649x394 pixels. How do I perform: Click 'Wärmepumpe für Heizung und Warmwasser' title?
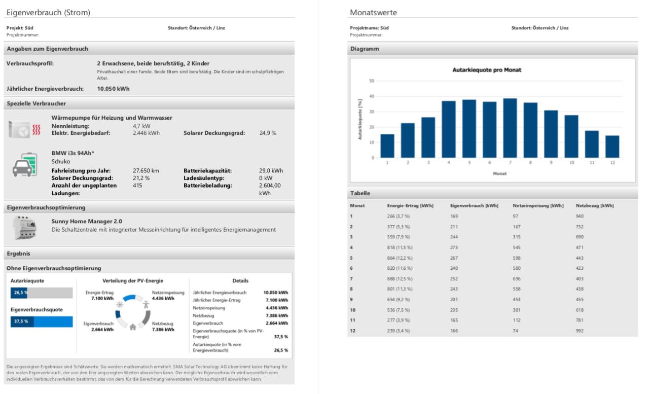point(112,118)
